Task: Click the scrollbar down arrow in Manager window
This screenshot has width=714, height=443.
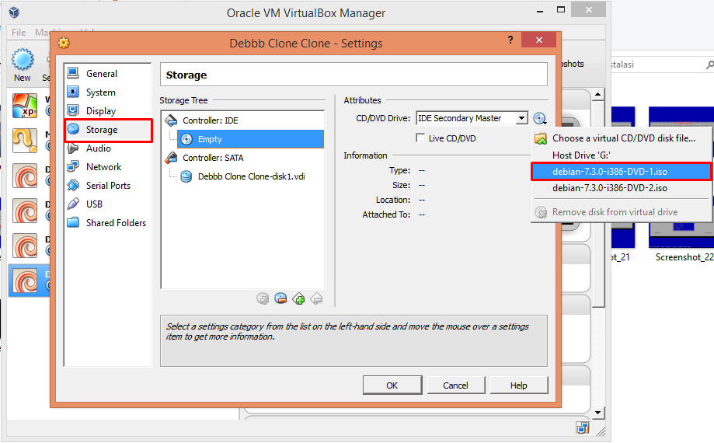Action: point(597,413)
